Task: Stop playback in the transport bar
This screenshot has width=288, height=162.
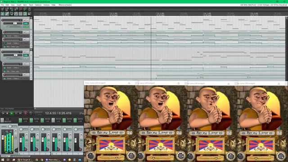Action: (x=7, y=113)
